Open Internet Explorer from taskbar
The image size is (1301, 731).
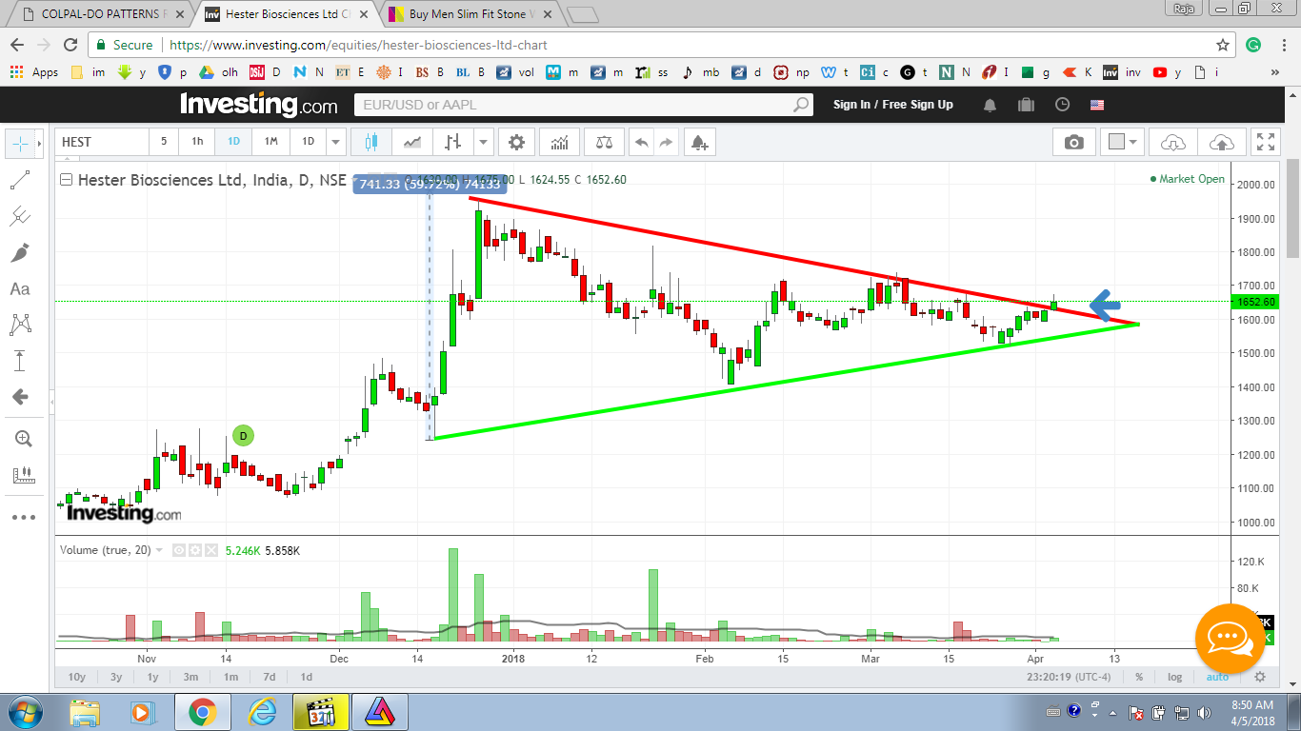click(x=262, y=711)
